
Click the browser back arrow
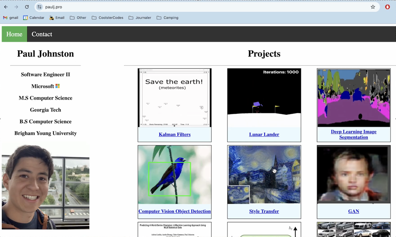(6, 7)
